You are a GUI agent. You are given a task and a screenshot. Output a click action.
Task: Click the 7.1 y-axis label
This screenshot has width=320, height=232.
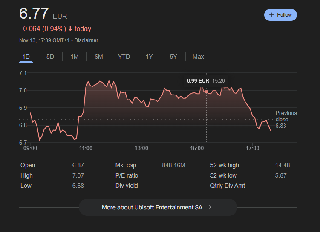[x=23, y=73]
